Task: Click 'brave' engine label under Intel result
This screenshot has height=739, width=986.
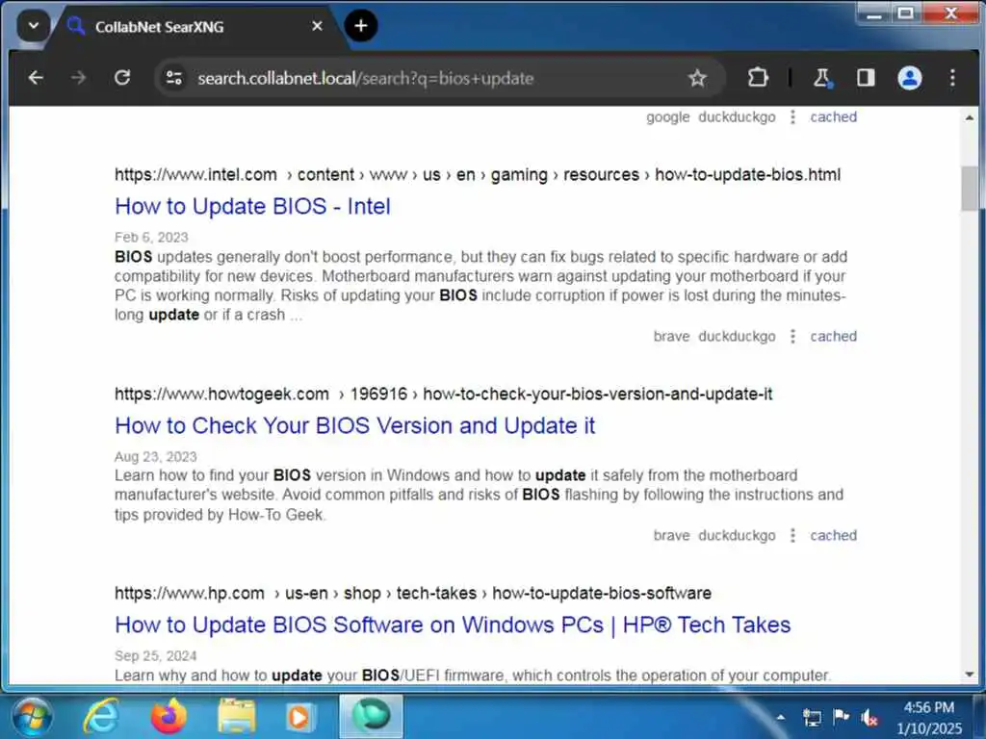Action: (x=671, y=336)
